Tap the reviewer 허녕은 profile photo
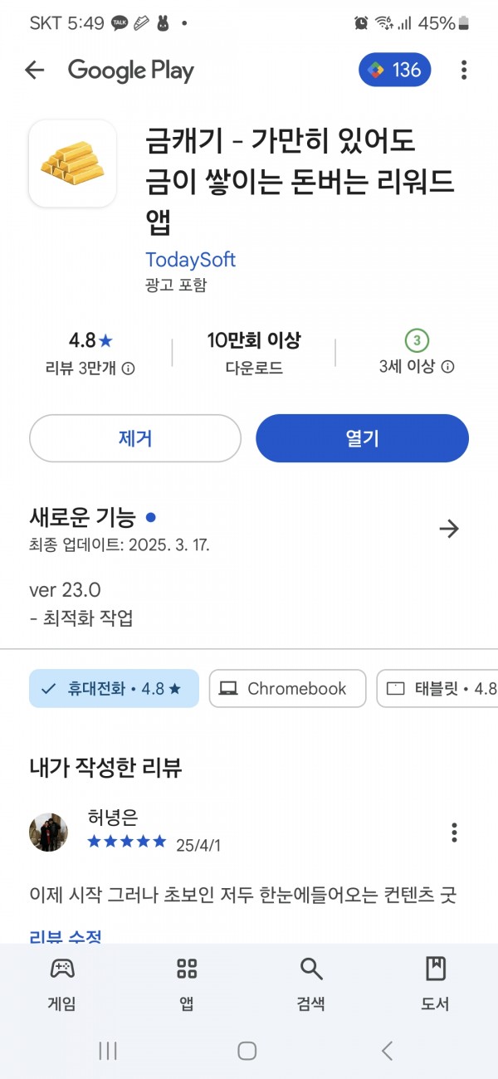This screenshot has height=1079, width=498. 48,832
